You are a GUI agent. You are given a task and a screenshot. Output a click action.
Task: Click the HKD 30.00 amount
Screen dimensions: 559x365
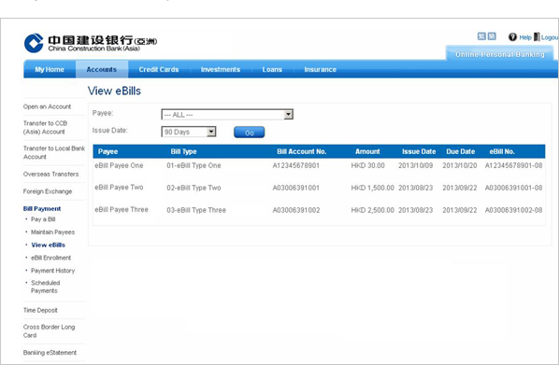point(368,165)
